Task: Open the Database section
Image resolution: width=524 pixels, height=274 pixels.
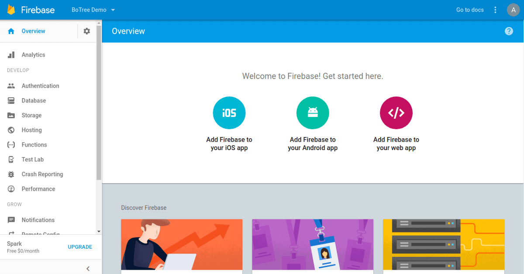Action: [34, 101]
